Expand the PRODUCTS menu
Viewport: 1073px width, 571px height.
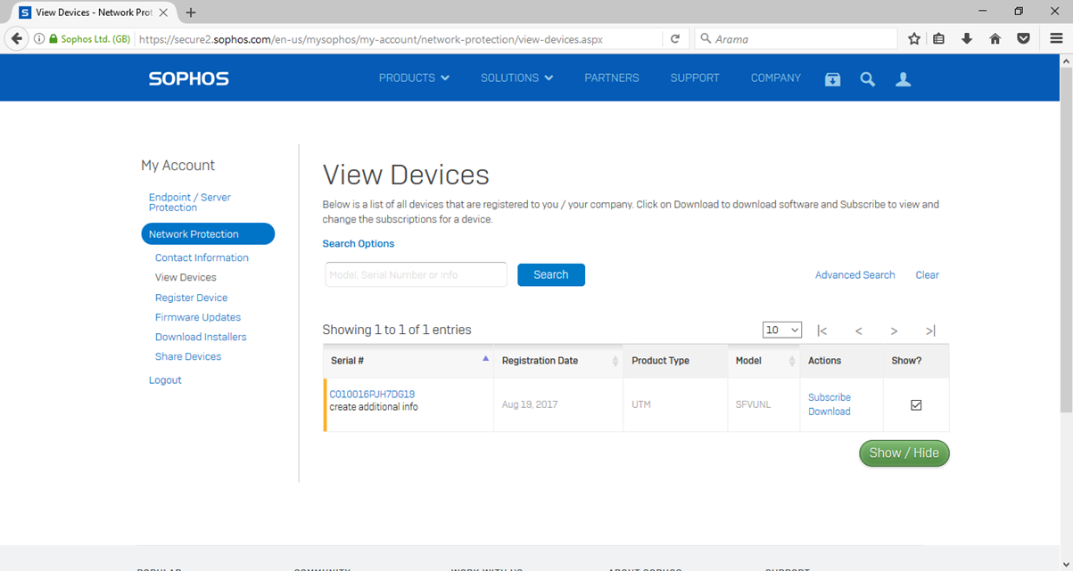coord(414,78)
